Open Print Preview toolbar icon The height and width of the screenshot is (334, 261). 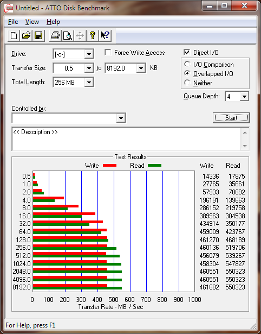tap(68, 35)
